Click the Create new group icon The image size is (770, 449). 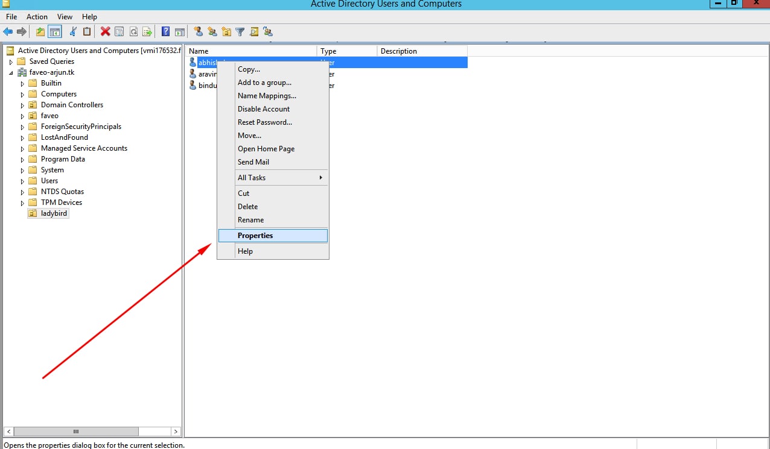[212, 32]
